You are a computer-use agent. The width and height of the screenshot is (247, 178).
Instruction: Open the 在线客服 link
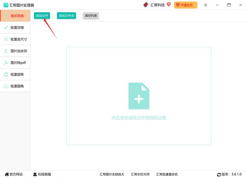44,174
